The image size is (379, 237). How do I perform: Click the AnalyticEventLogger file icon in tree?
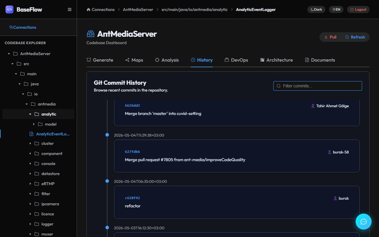coord(31,134)
